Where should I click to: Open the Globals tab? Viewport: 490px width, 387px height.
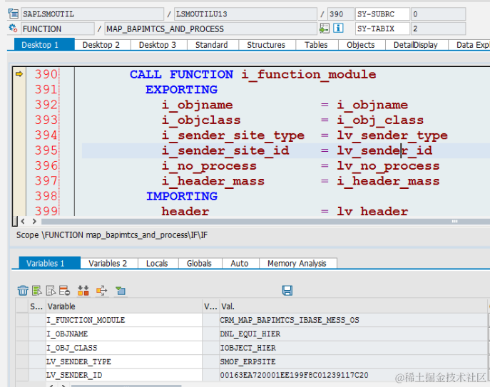(x=200, y=263)
